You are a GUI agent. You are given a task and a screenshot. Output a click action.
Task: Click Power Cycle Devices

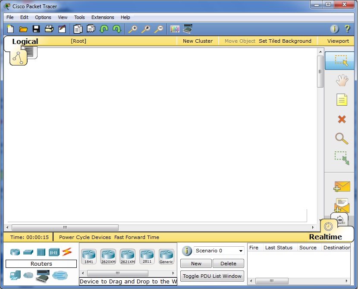tap(85, 237)
